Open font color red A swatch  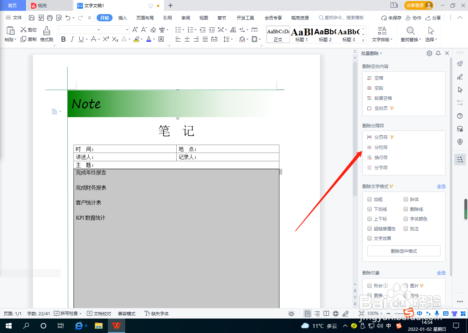click(x=148, y=39)
